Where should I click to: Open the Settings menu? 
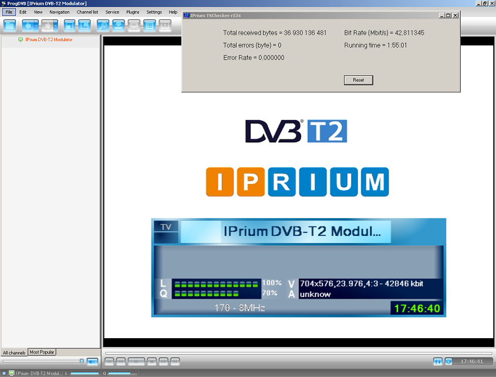click(x=154, y=12)
